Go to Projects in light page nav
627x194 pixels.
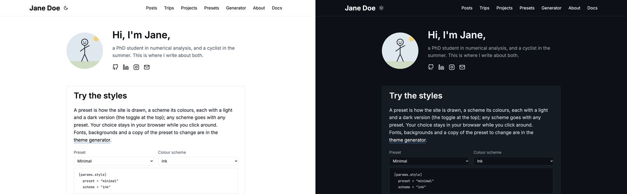[x=189, y=8]
